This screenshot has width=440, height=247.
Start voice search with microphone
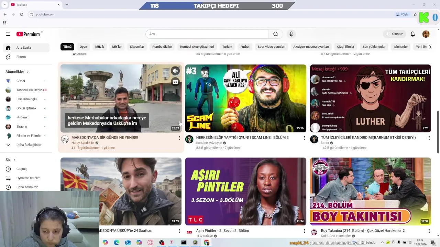point(291,34)
